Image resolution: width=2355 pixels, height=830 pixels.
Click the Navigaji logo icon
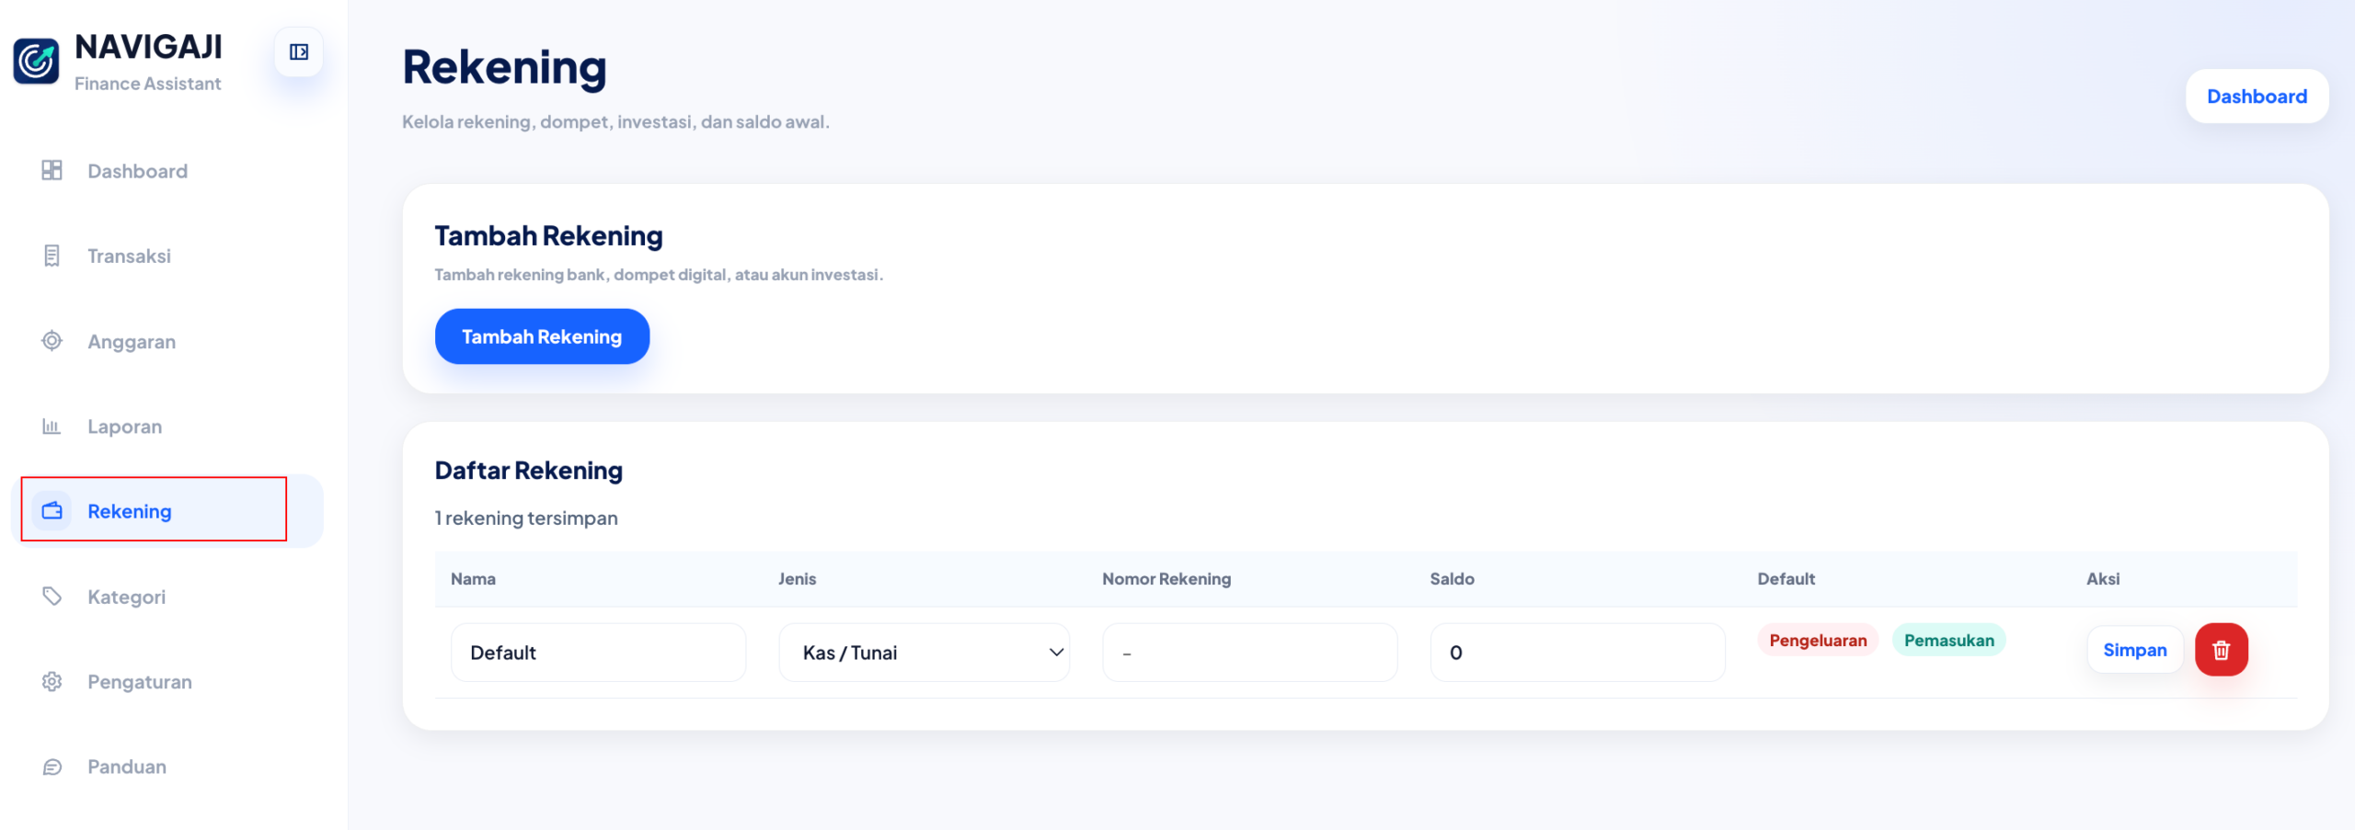[x=36, y=61]
